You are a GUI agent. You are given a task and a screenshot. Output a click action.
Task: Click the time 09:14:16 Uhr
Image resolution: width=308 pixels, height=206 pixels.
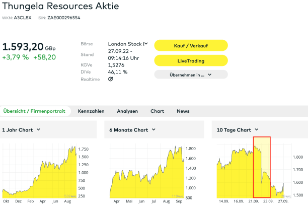[123, 58]
